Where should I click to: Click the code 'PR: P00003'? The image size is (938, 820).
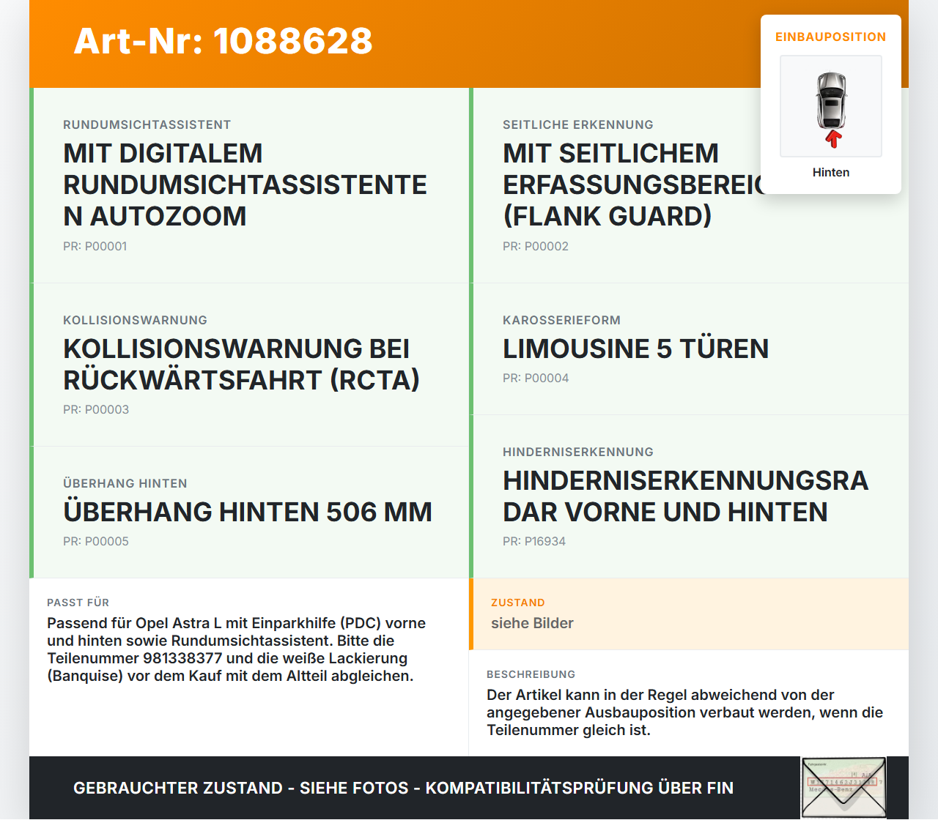point(96,409)
